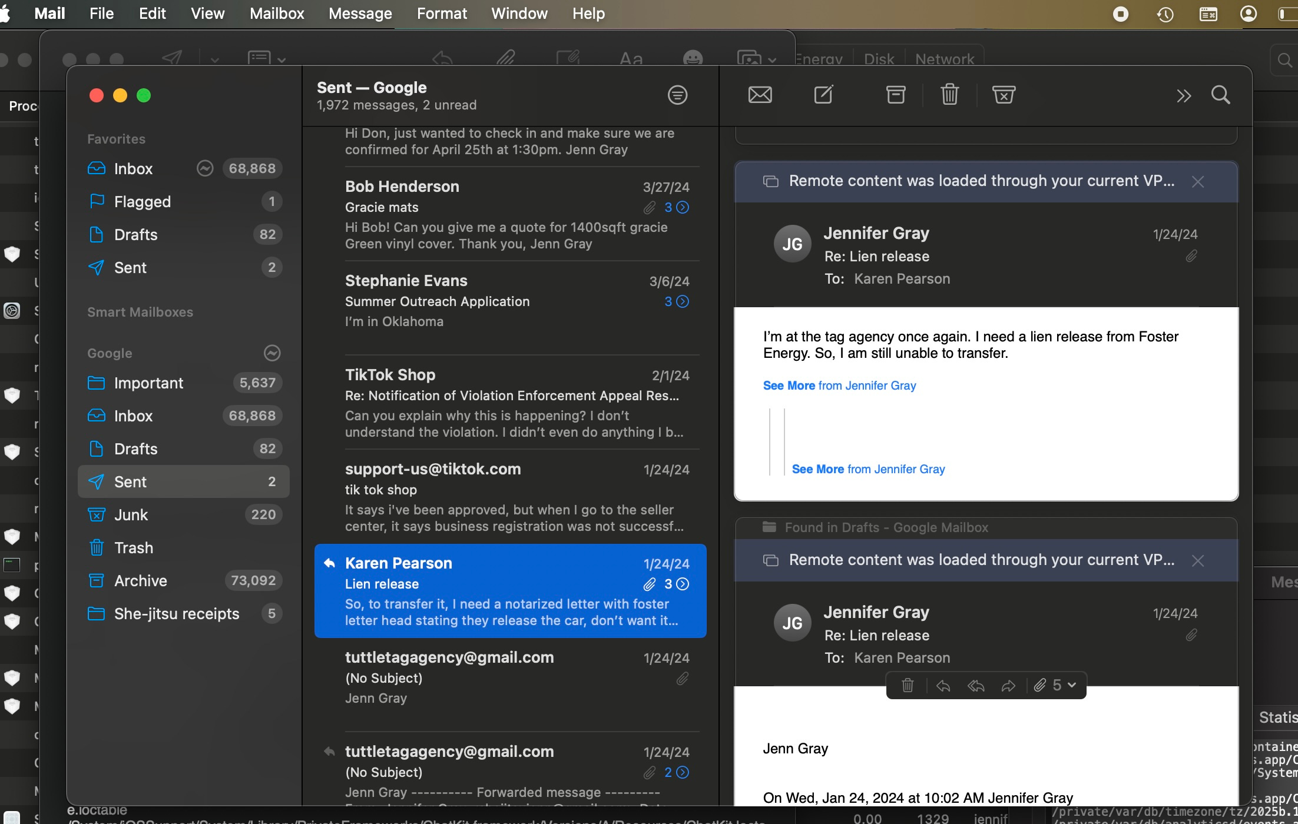Click the Get Mail envelope icon
The image size is (1298, 824).
(760, 95)
